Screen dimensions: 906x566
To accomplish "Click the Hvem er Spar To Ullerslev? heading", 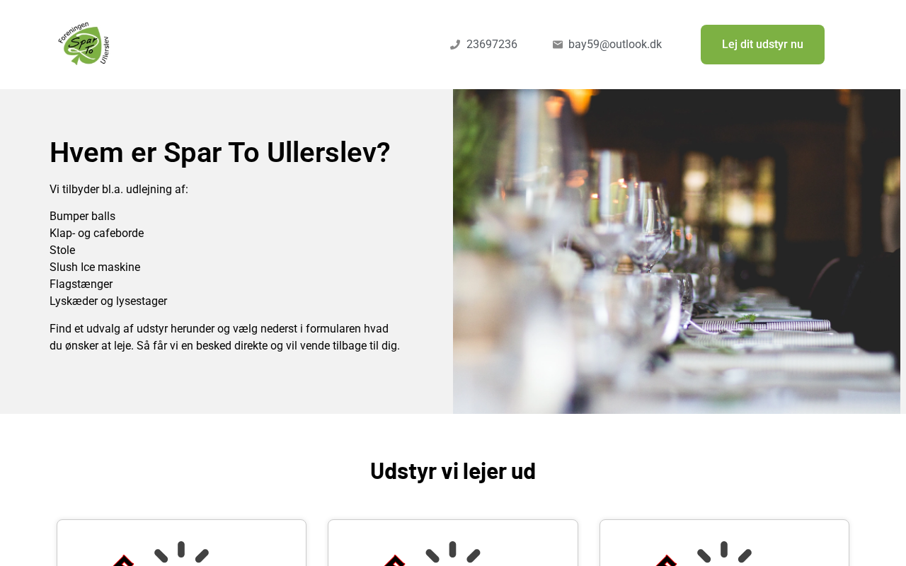I will point(220,152).
